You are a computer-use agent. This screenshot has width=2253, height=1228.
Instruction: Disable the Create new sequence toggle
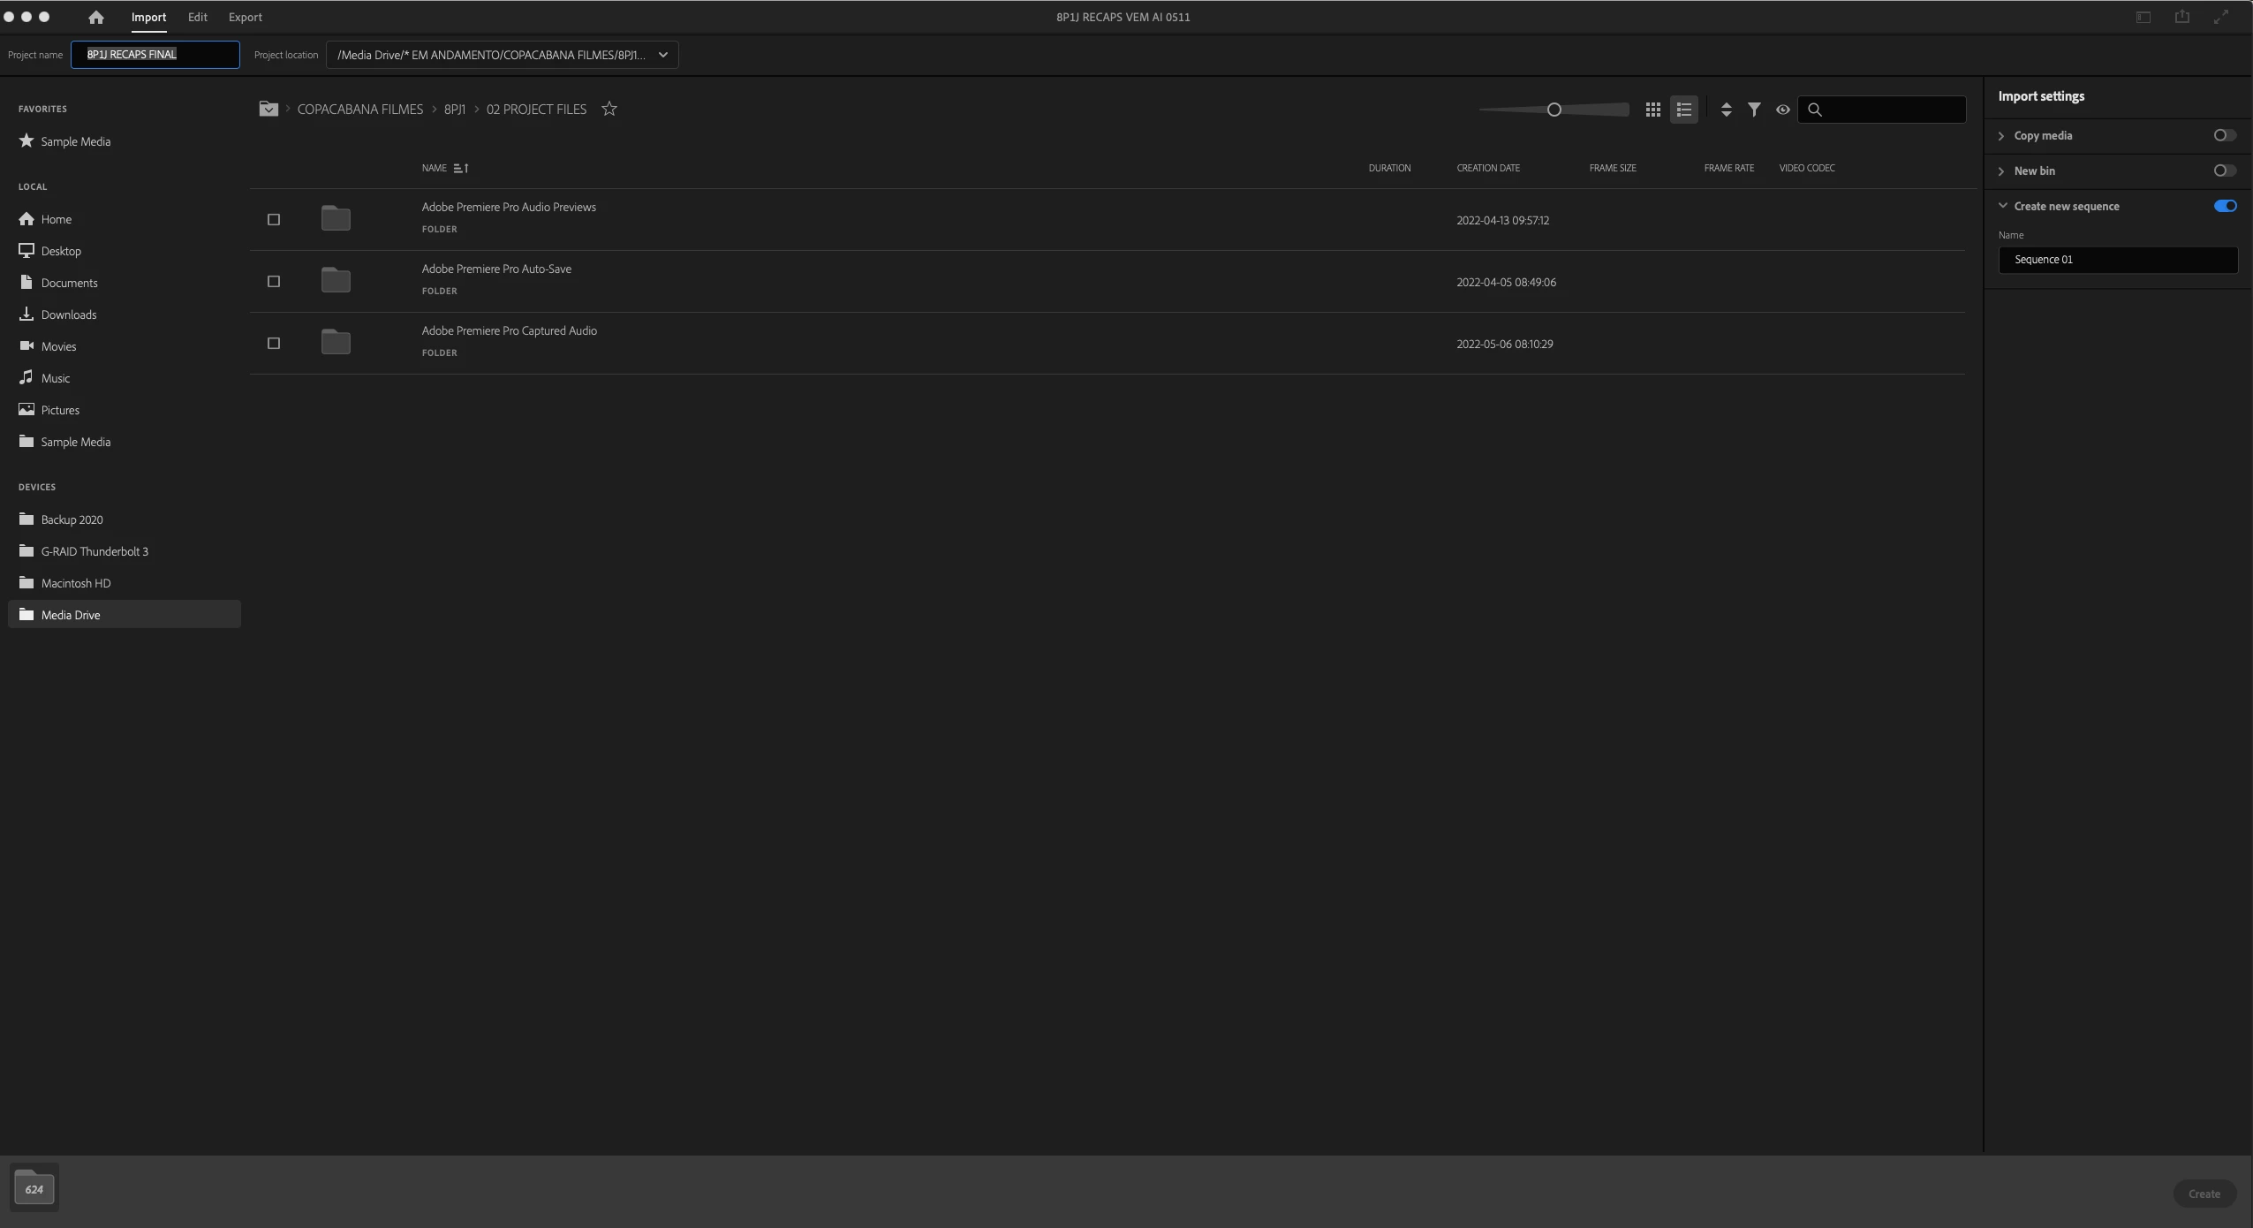(2224, 206)
